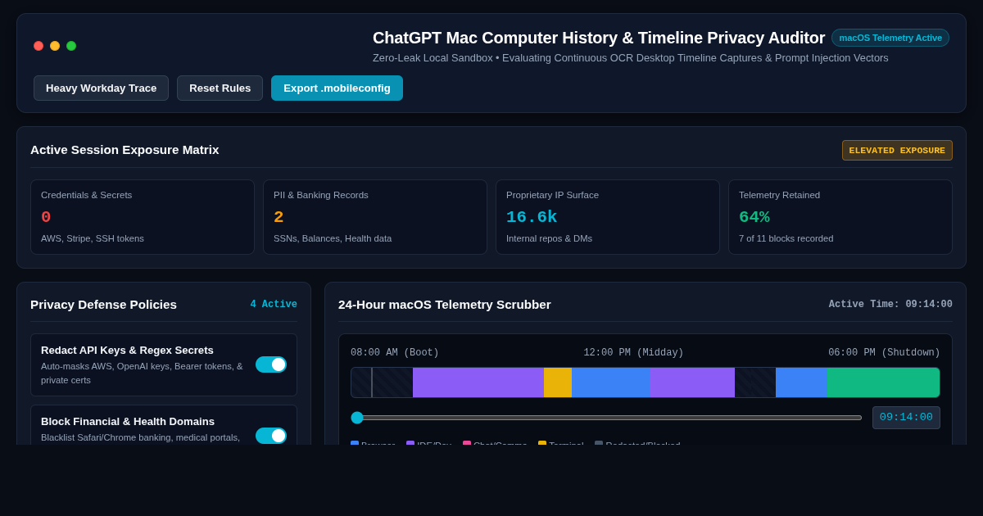This screenshot has width=983, height=516.
Task: Click the ELEVATED EXPOSURE status badge
Action: (897, 151)
